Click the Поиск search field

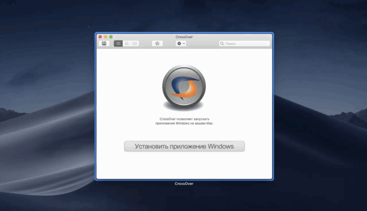[x=244, y=44]
